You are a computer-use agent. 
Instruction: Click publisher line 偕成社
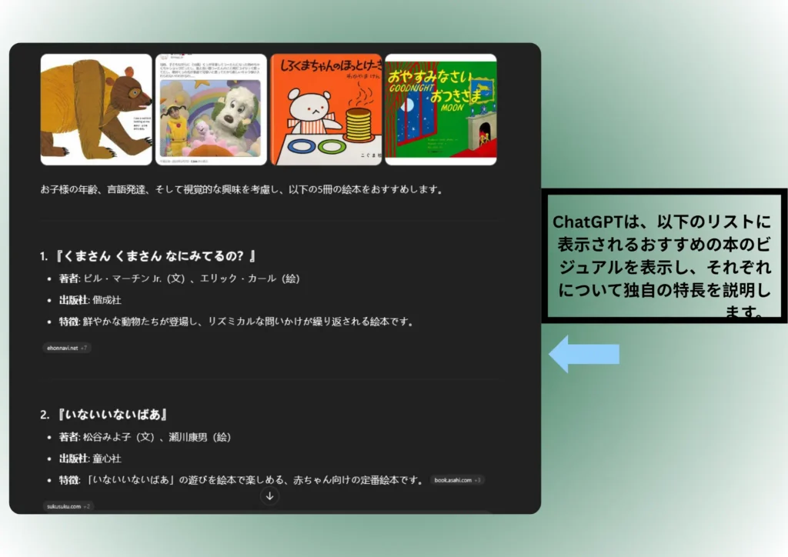(91, 300)
